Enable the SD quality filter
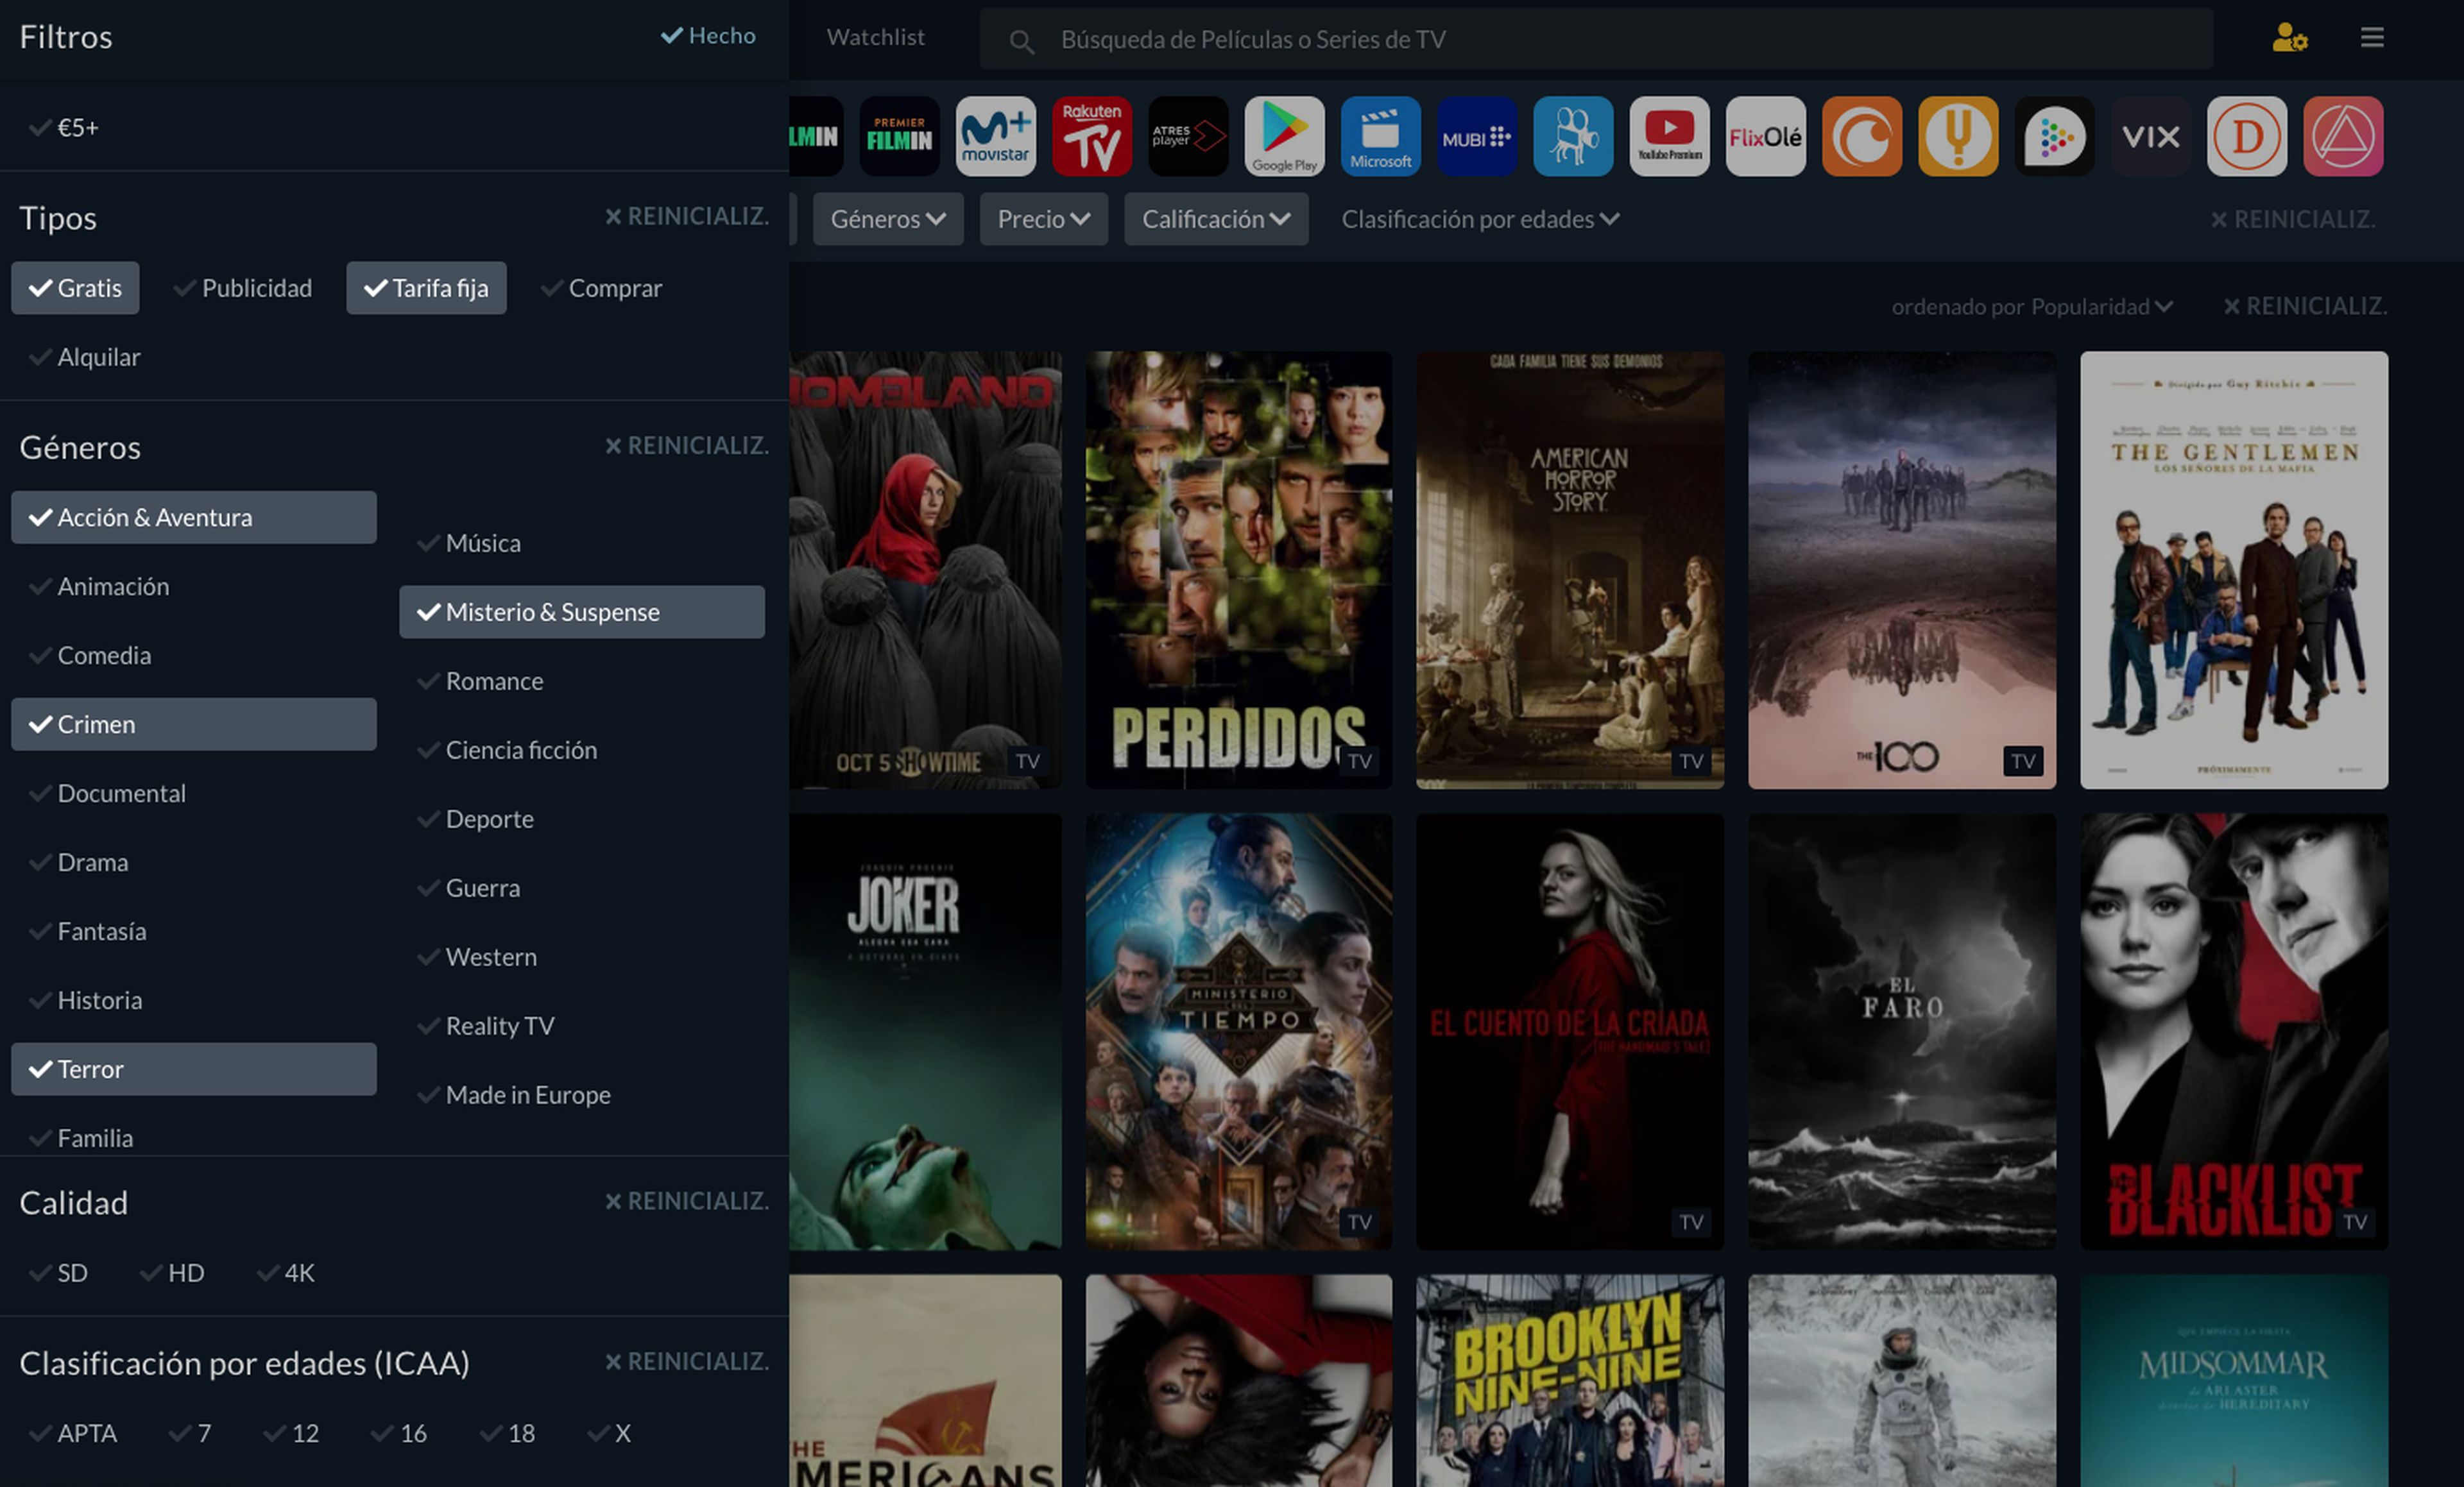Screen dimensions: 2464x1487 [x=58, y=1273]
